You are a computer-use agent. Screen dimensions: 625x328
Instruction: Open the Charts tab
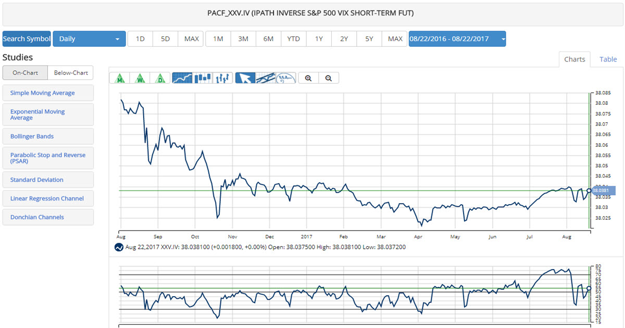coord(574,59)
